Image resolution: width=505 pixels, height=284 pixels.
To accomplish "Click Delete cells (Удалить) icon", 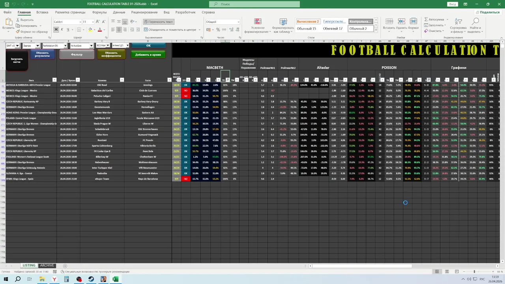I will coord(401,24).
